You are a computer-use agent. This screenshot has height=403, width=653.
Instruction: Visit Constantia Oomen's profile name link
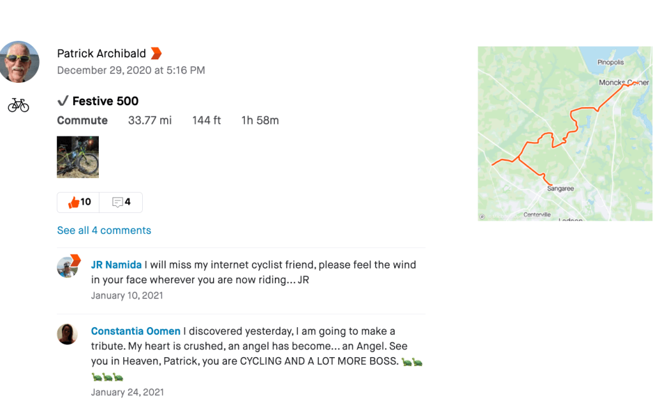coord(135,332)
